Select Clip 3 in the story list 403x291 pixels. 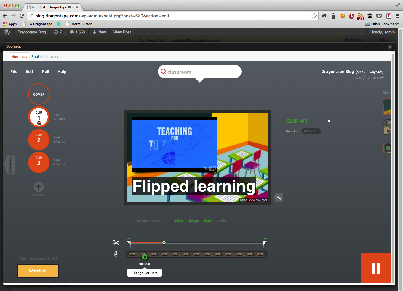click(39, 162)
